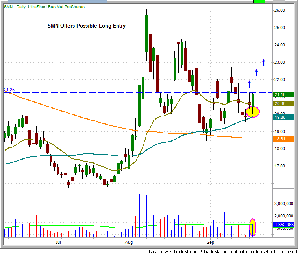Viewport: 298px width, 254px height.
Task: Click the highest blue up arrow near 23.00
Action: point(264,63)
